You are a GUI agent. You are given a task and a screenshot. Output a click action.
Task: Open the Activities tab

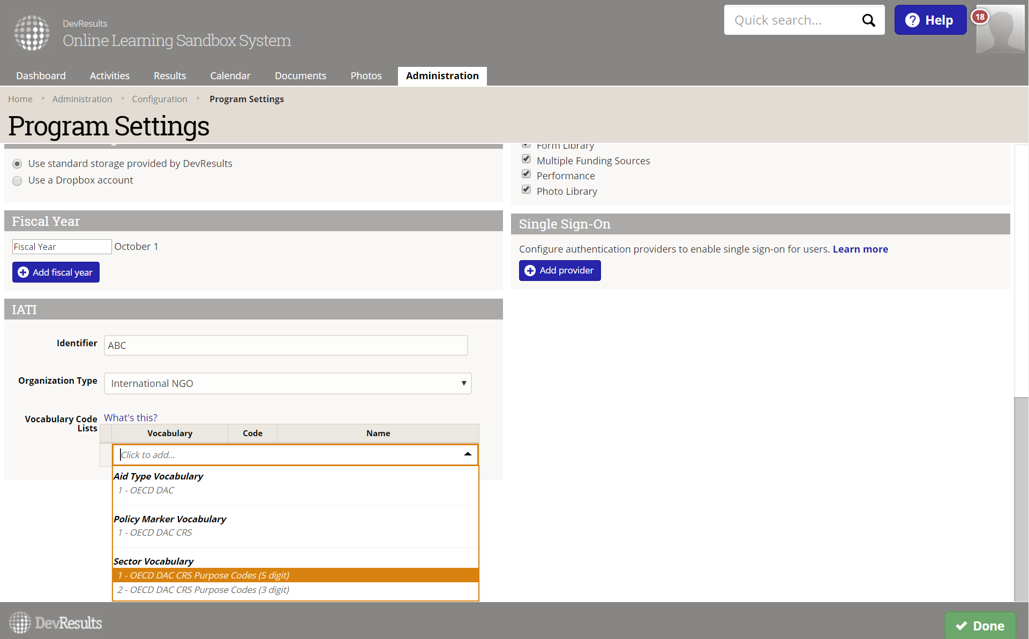pyautogui.click(x=110, y=76)
